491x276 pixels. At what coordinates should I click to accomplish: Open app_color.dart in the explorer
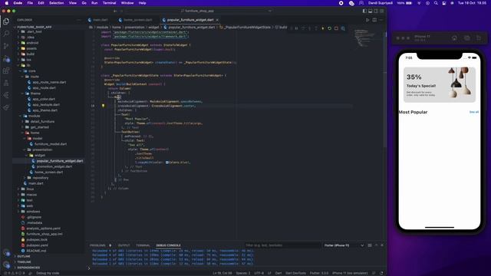tap(44, 99)
